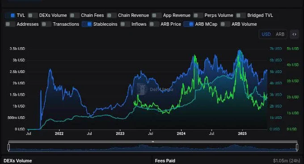This screenshot has height=164, width=304.
Task: Enable the Perps Volume toggle
Action: click(x=198, y=15)
